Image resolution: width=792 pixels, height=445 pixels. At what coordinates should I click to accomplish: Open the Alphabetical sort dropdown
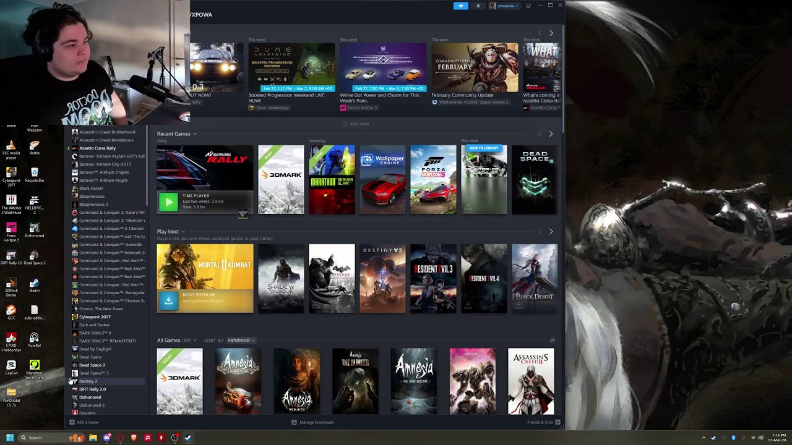[x=241, y=341]
